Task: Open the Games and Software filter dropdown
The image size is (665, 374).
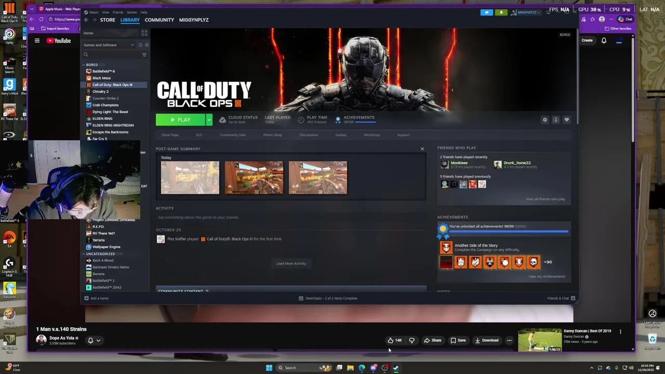Action: tap(109, 45)
